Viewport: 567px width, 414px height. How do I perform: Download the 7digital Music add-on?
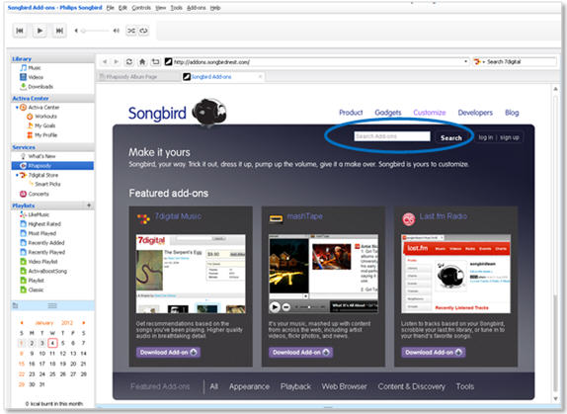[168, 352]
